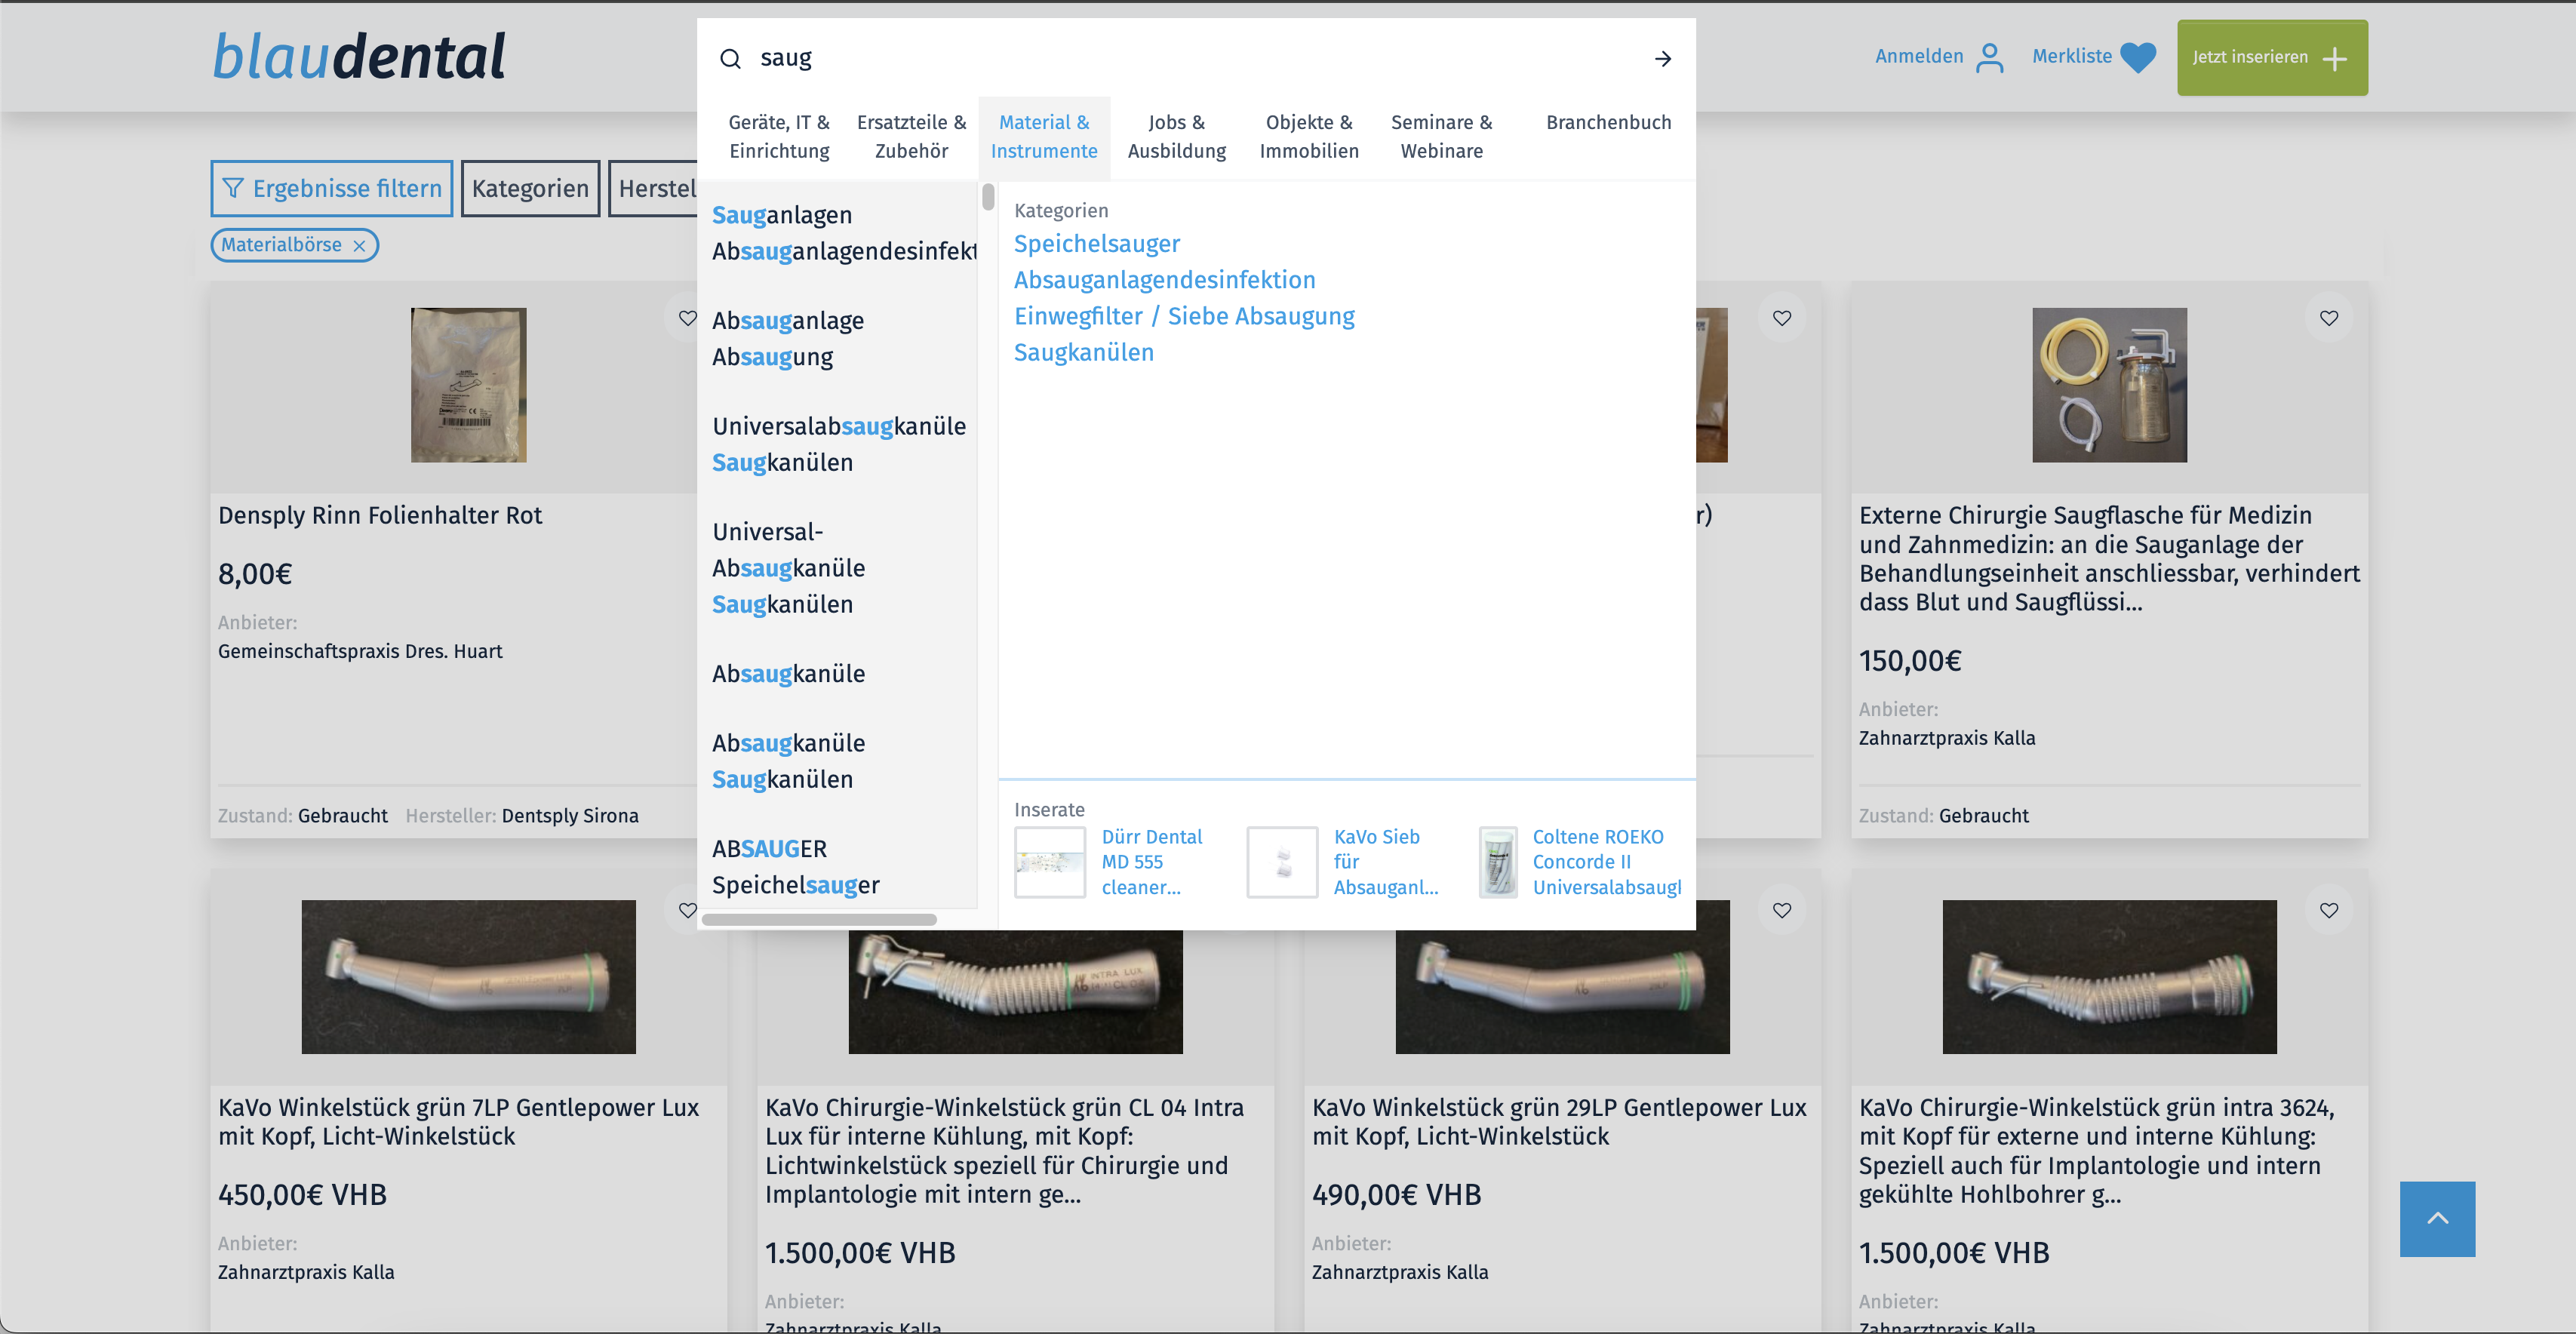The width and height of the screenshot is (2576, 1334).
Task: Click the plus icon in Jetzt inserieren
Action: [x=2335, y=58]
